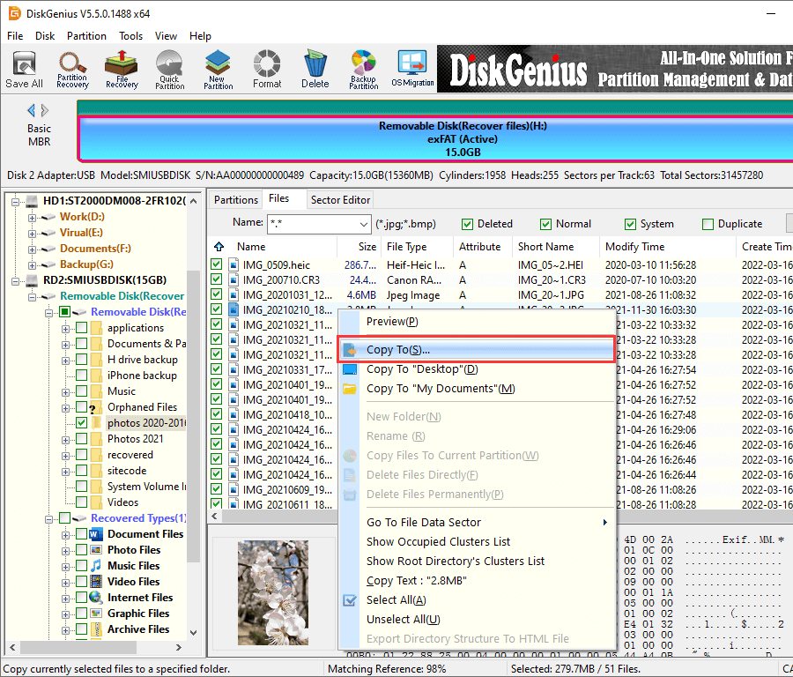This screenshot has height=677, width=793.
Task: Open the Tools menu
Action: pyautogui.click(x=131, y=36)
